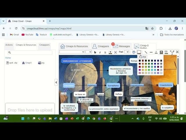Viewport: 186px width, 140px height.
Task: Click the line thickness 2 icon
Action: click(156, 52)
